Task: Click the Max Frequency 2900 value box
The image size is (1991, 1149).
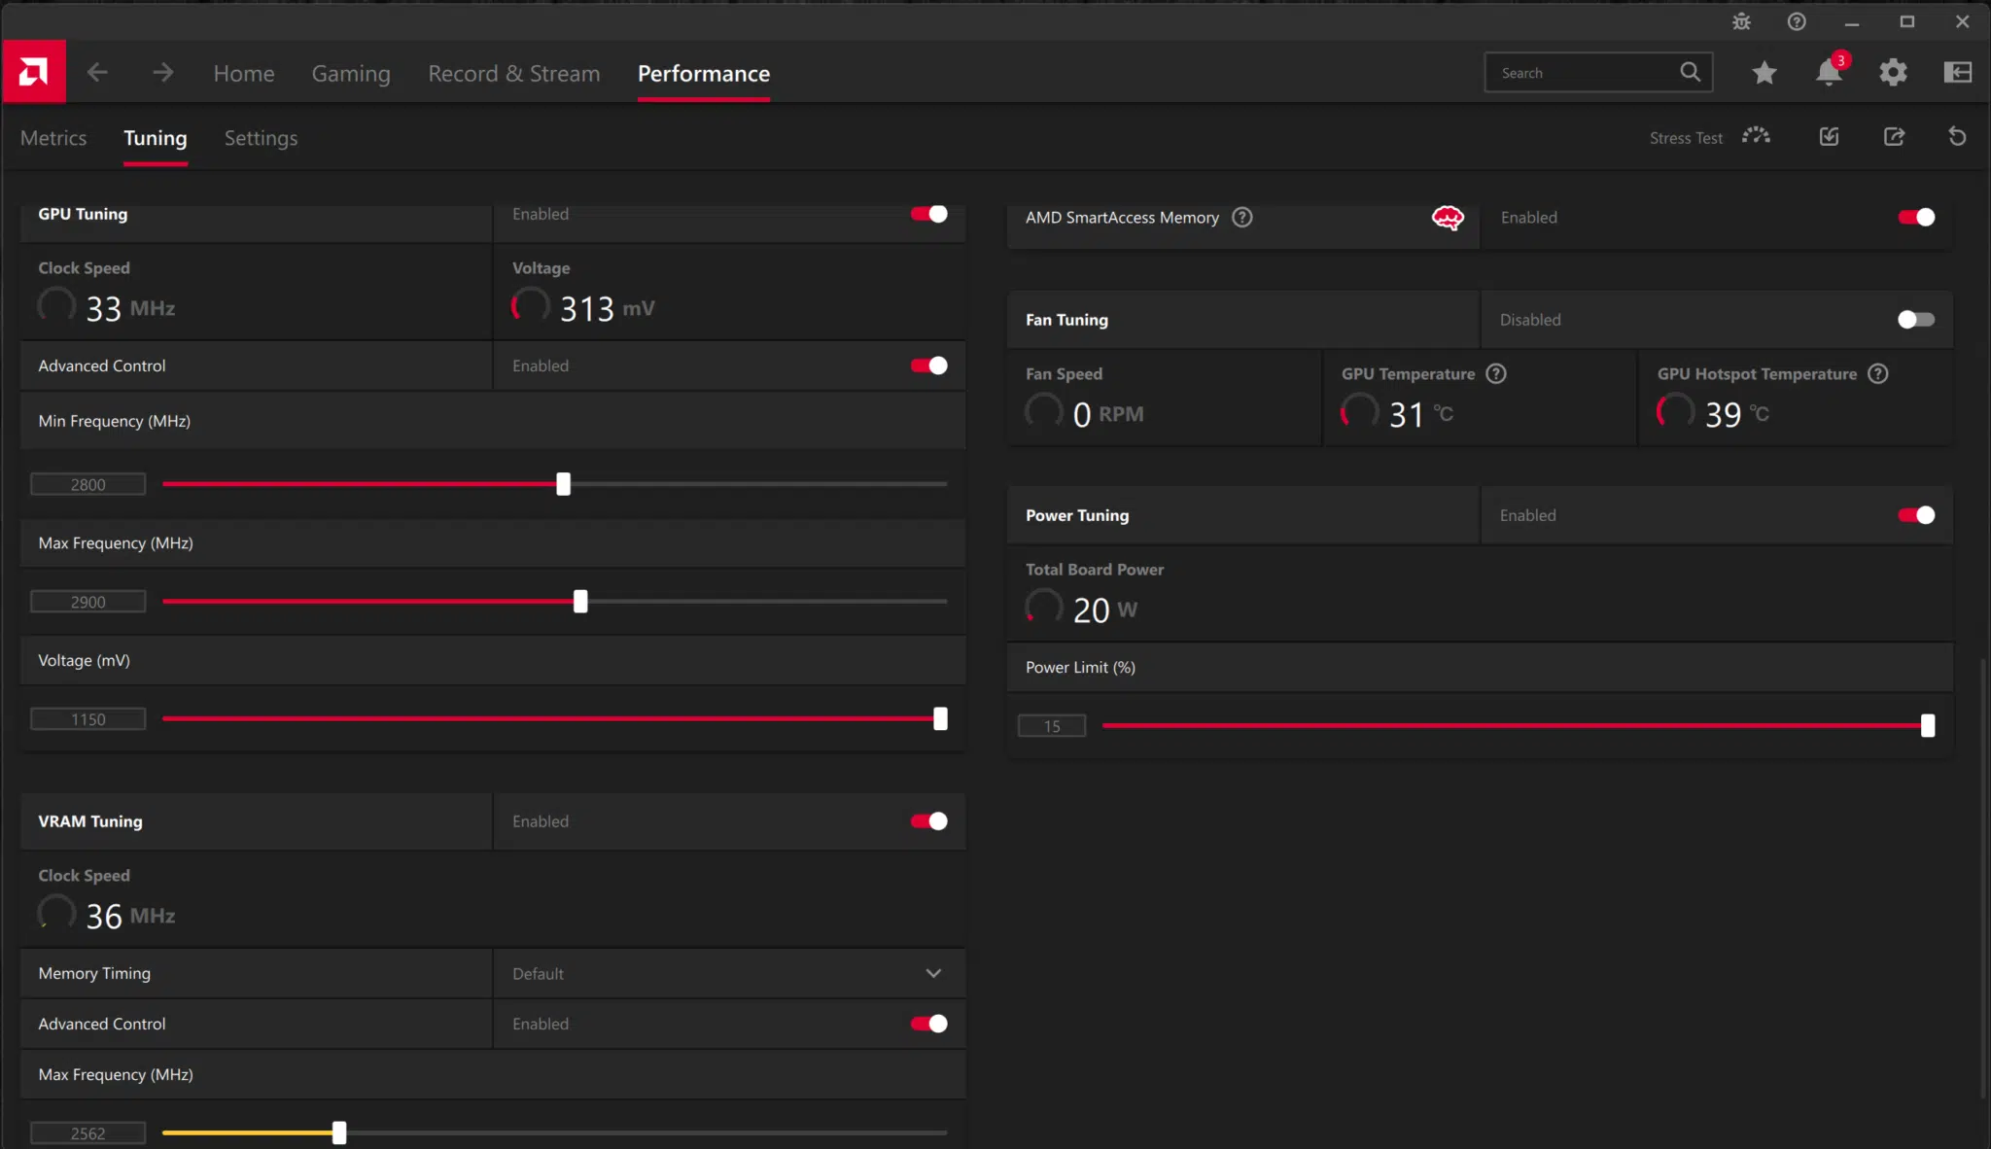Action: [x=88, y=602]
